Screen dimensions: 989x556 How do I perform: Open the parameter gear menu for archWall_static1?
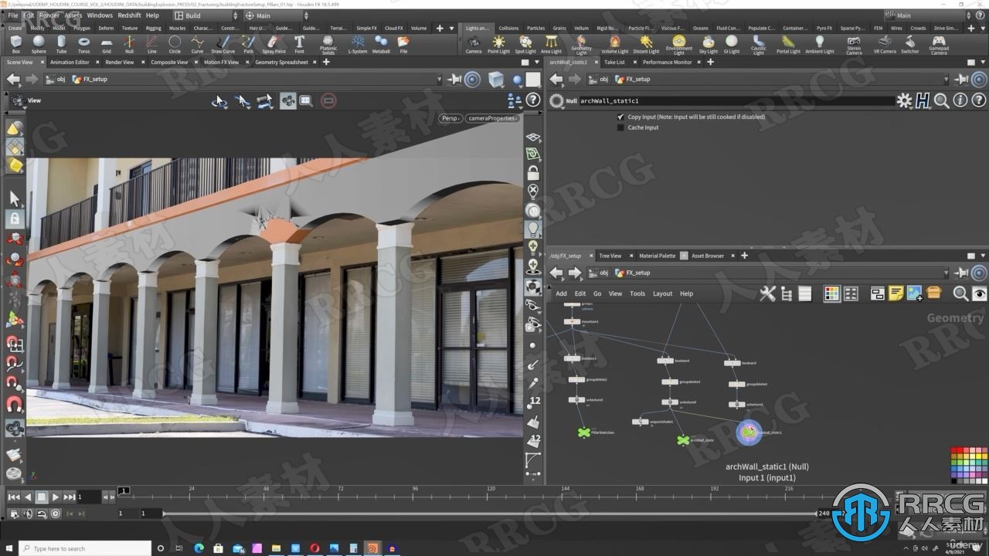coord(904,100)
